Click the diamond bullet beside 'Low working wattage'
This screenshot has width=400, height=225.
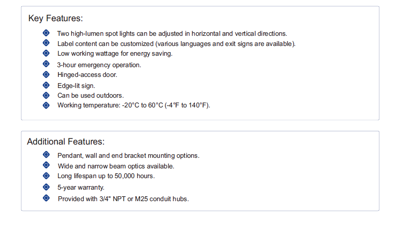pos(46,53)
